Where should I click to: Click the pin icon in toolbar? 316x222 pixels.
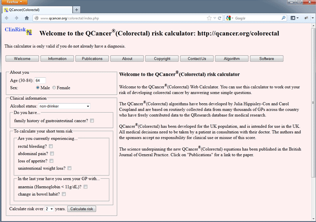pyautogui.click(x=306, y=18)
